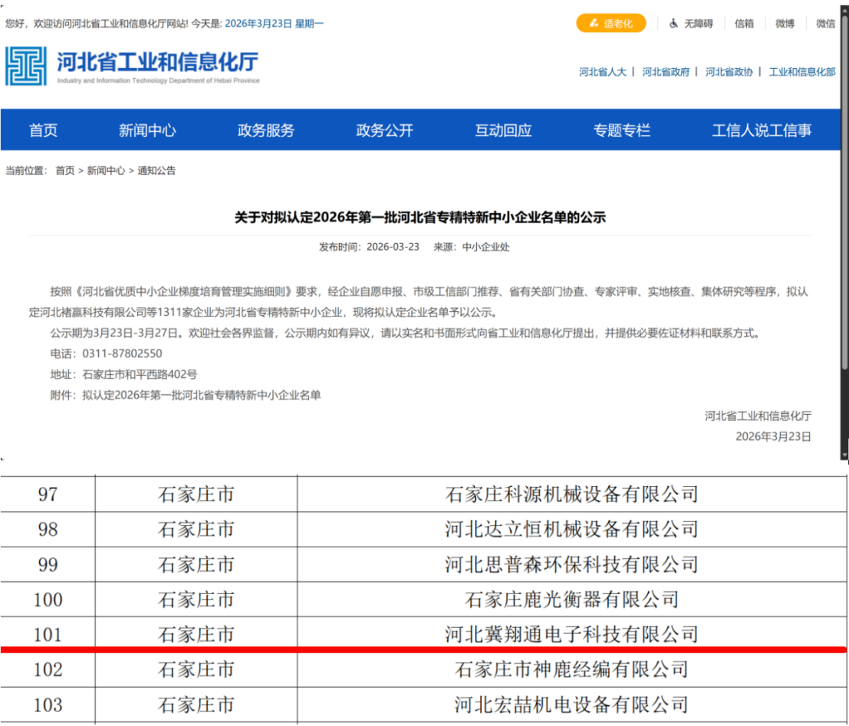The width and height of the screenshot is (849, 726).
Task: Open the 工信人说工信事 navigation item
Action: pos(761,130)
